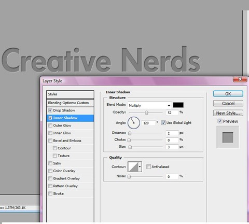The height and width of the screenshot is (224, 249).
Task: Click the Opacity value field
Action: pos(172,113)
